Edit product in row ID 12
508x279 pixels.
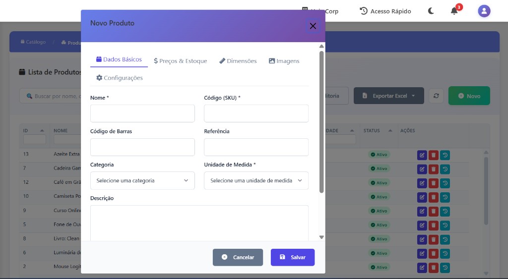[422, 183]
